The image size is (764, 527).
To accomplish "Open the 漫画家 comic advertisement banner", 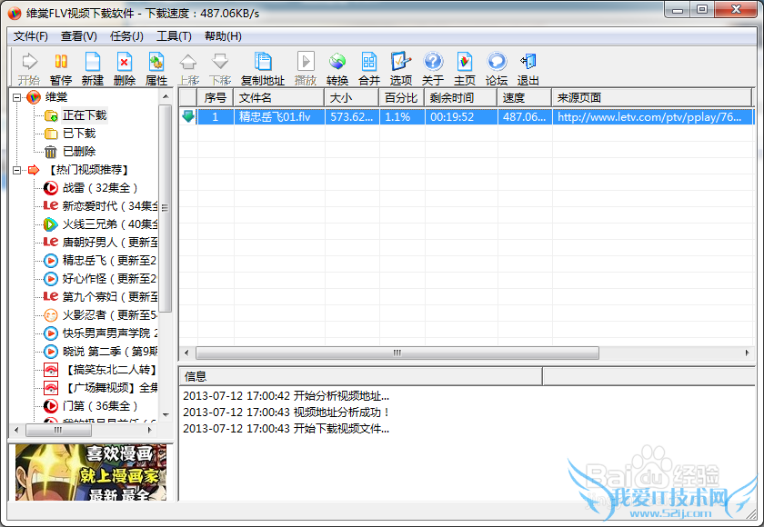I will click(x=91, y=472).
